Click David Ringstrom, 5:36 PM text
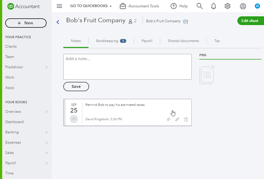The image size is (264, 179). (104, 119)
